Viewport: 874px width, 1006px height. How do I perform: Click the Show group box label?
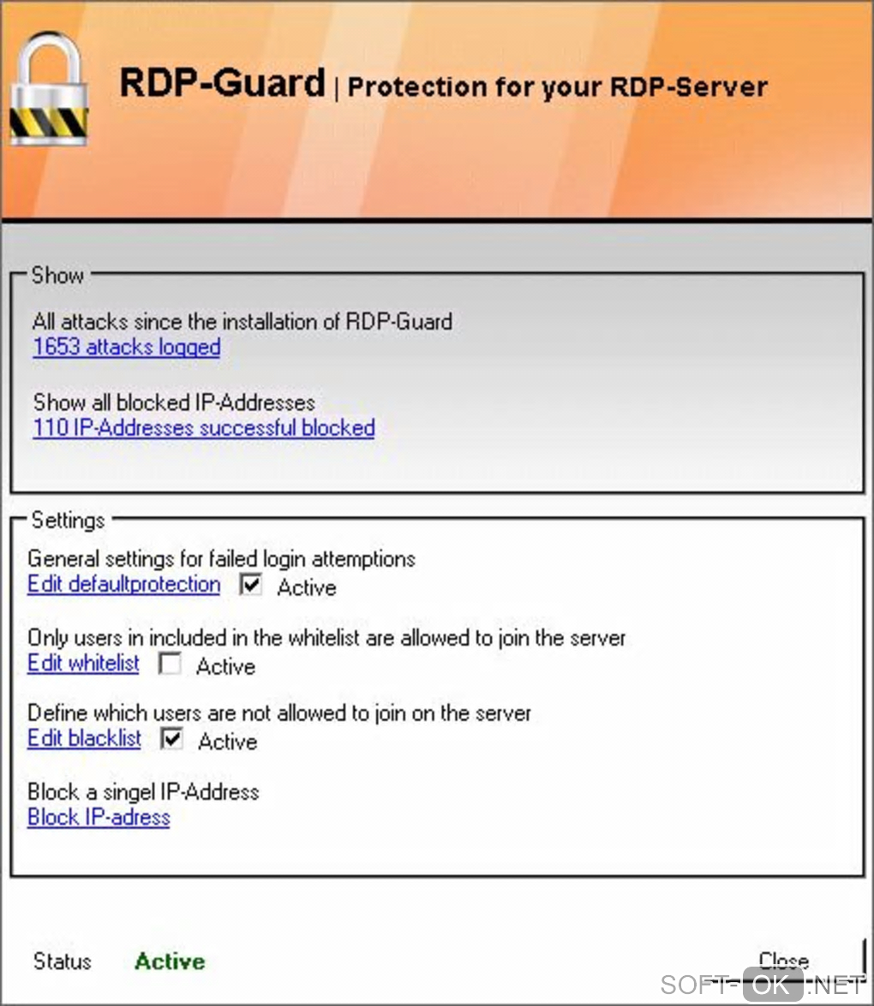[x=57, y=275]
